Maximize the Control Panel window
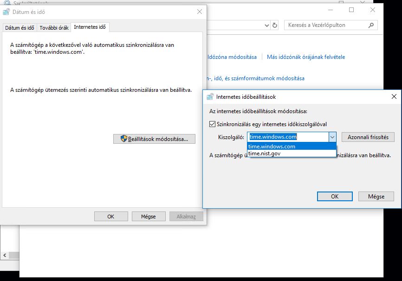 pyautogui.click(x=351, y=10)
